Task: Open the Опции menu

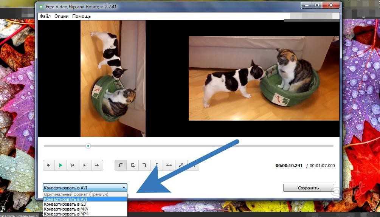Action: tap(61, 16)
